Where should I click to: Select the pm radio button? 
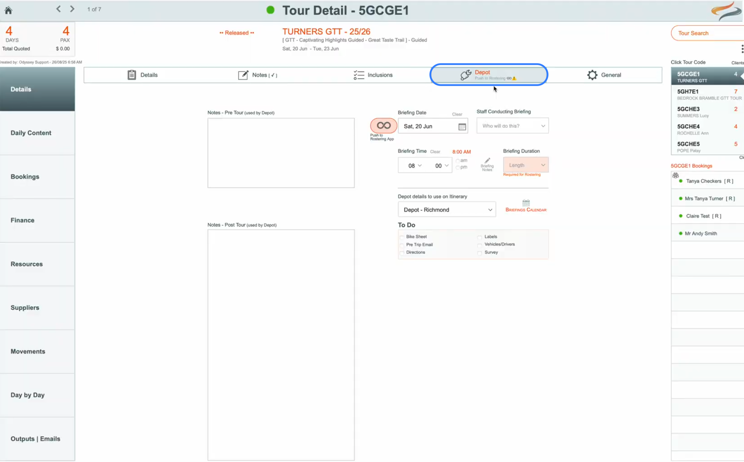click(x=458, y=167)
